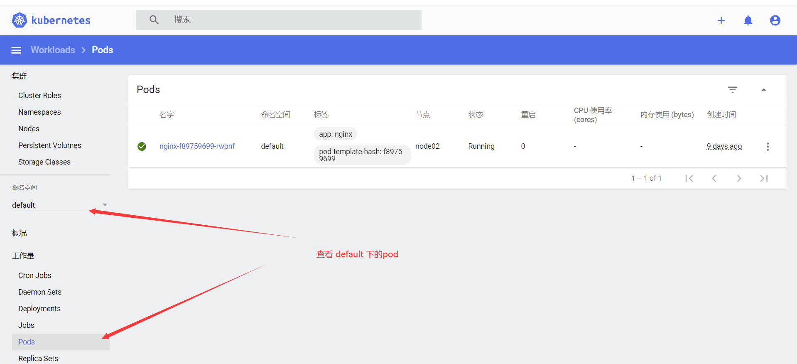This screenshot has height=364, width=797.
Task: Sort by 名字 column header
Action: pos(167,115)
